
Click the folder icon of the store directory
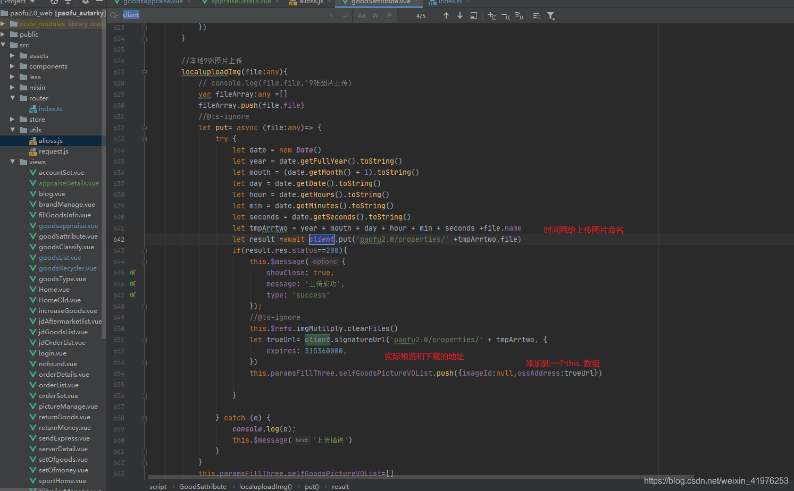click(x=23, y=119)
